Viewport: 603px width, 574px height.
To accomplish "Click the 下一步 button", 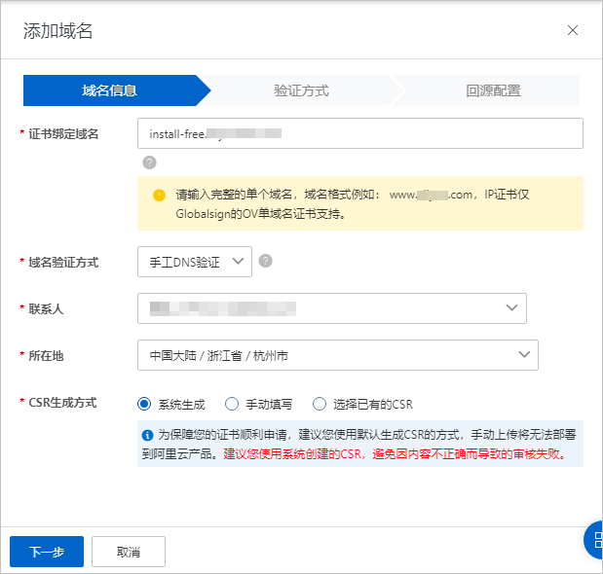I will click(47, 552).
